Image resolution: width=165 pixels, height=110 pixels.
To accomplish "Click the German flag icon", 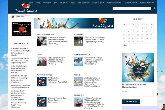I will pyautogui.click(x=13, y=17).
